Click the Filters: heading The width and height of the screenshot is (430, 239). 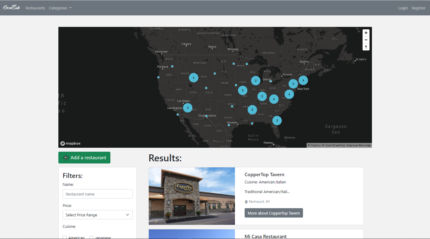73,176
